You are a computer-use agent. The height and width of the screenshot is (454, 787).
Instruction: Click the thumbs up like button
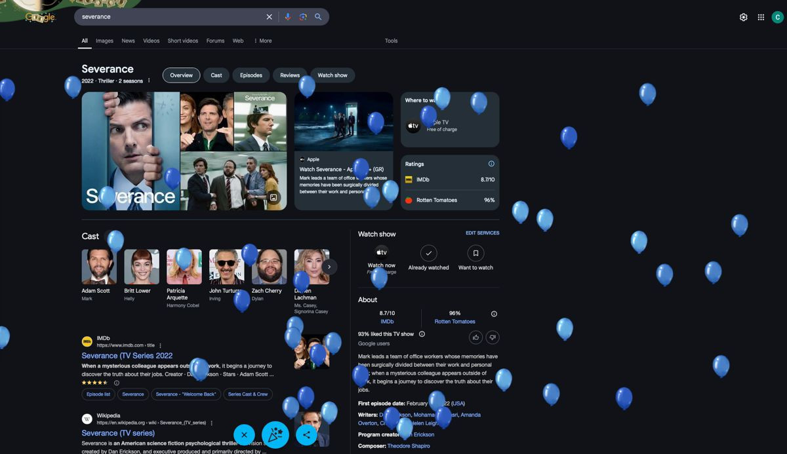[x=475, y=337]
